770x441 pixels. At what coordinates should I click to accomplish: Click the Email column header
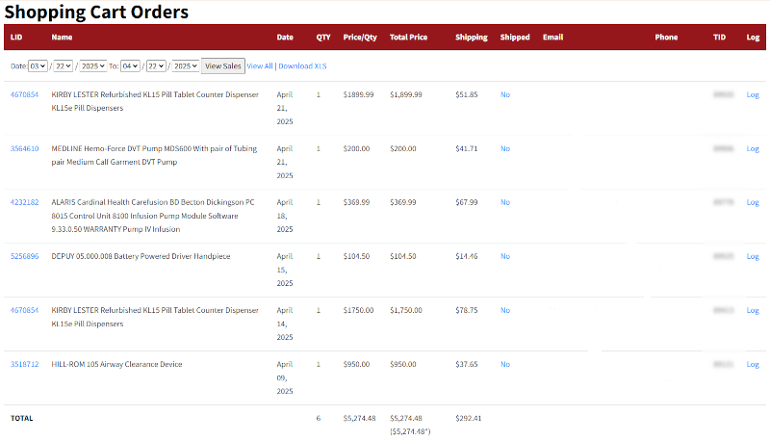pyautogui.click(x=552, y=37)
